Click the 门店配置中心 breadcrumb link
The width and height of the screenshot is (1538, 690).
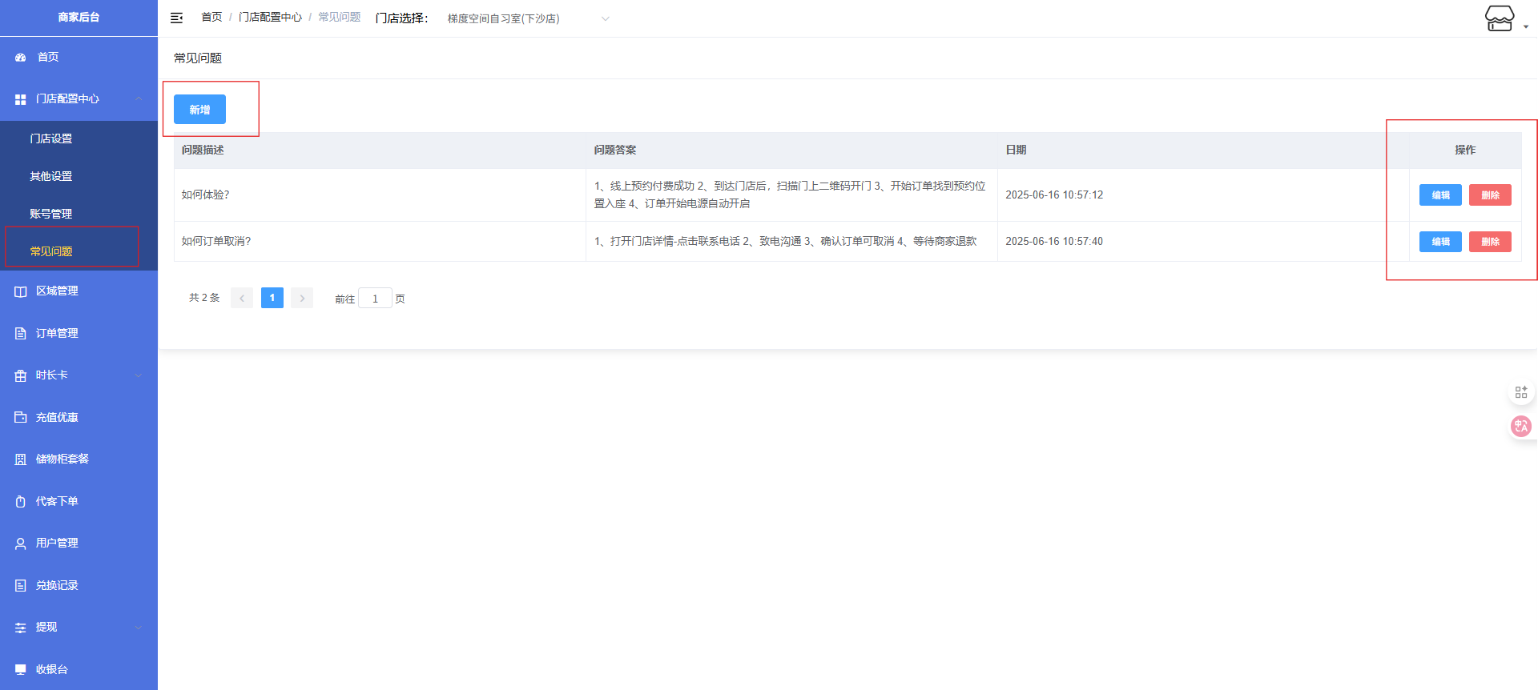click(270, 17)
